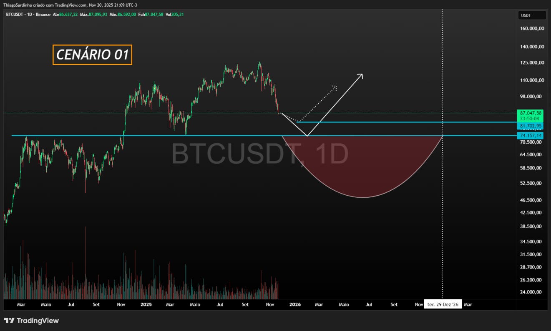Click the ter. 29 Dez '26 date marker

tap(443, 304)
